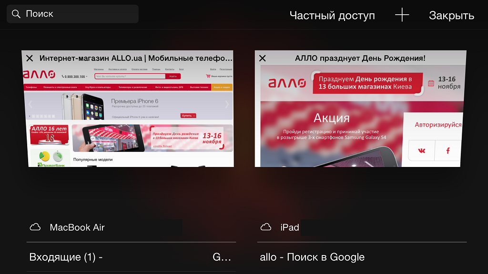
Task: Click the red АЛЛО logo in first thumbnail
Action: click(x=39, y=74)
